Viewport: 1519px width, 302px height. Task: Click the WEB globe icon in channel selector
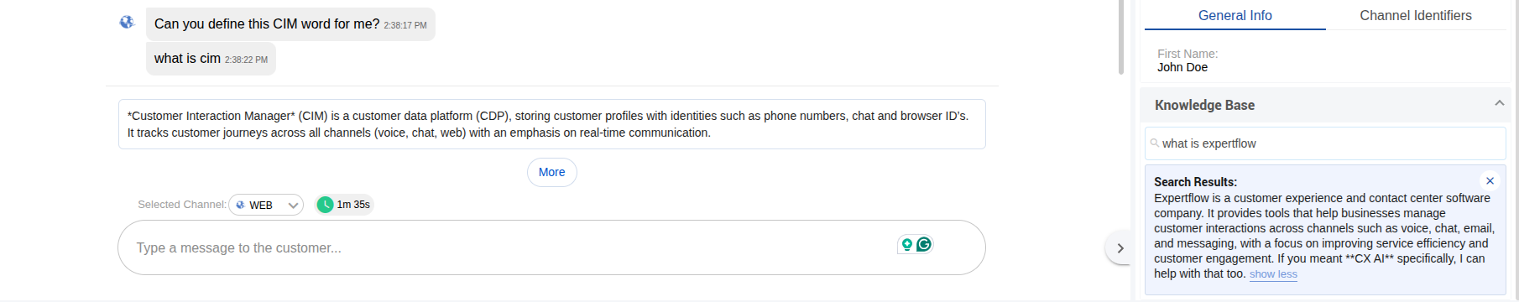(x=241, y=205)
